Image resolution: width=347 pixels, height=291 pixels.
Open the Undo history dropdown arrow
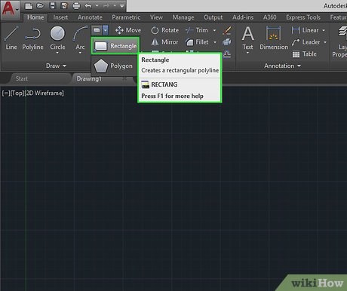pos(97,5)
